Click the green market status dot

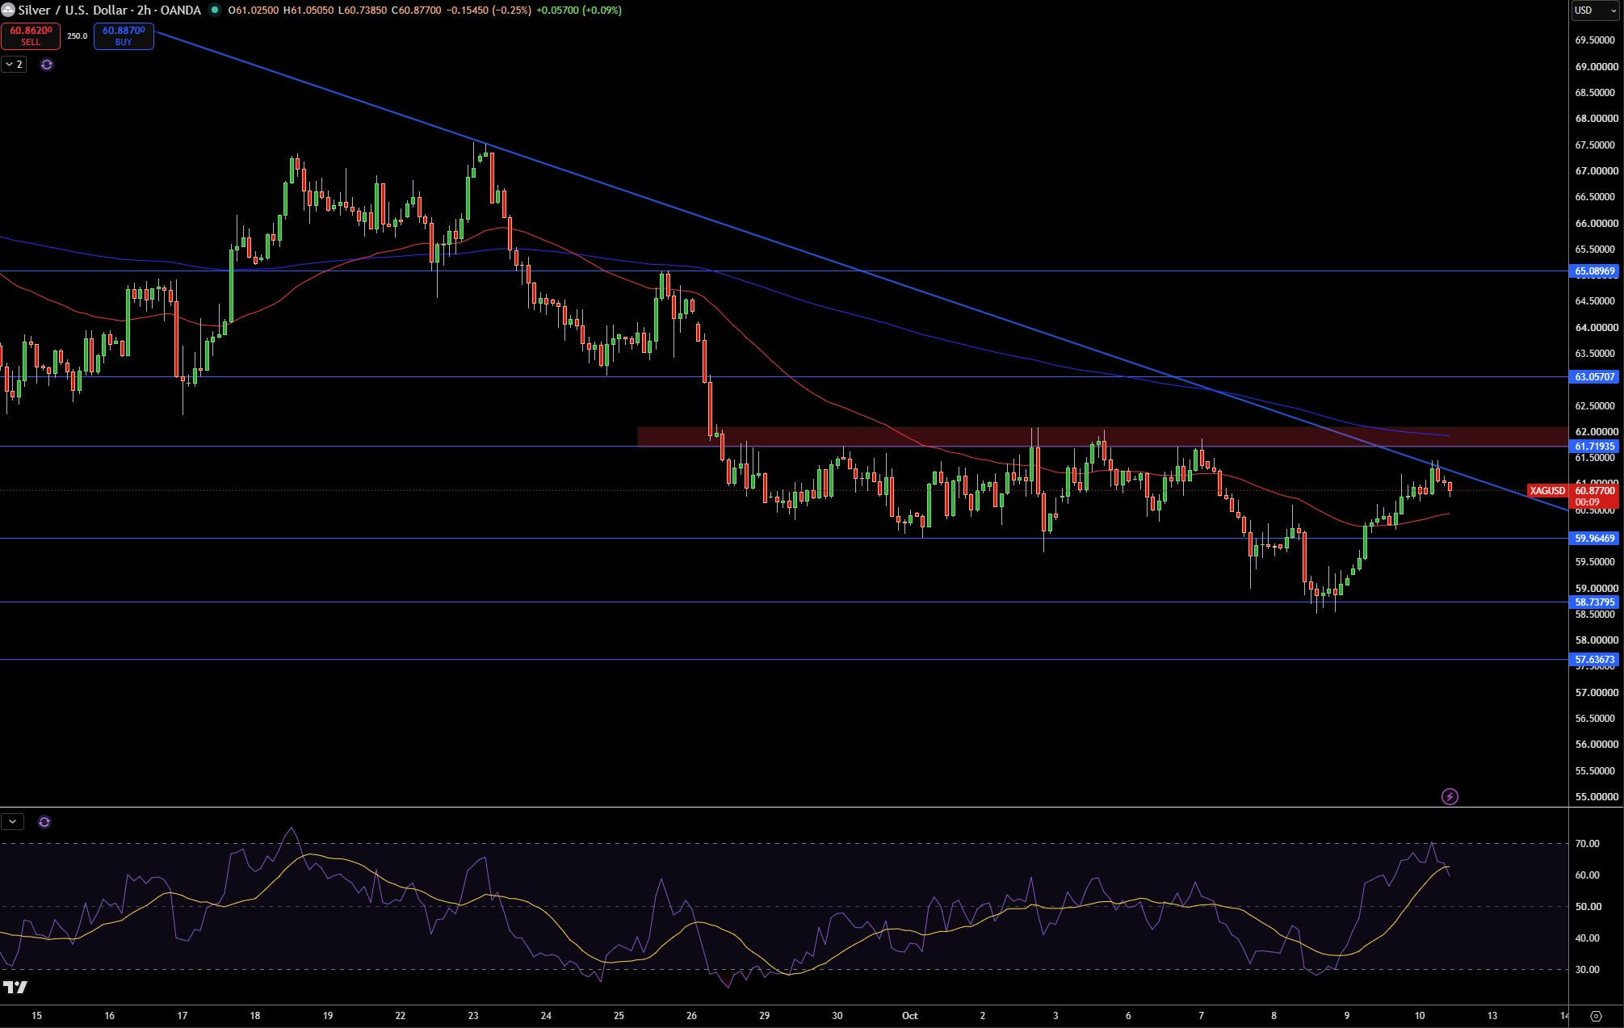[215, 10]
